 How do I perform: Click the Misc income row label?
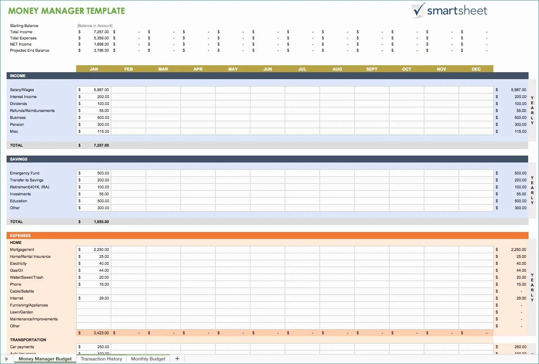tap(14, 132)
